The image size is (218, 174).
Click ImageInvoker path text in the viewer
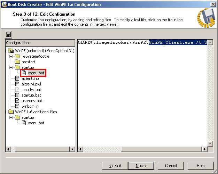click(112, 42)
